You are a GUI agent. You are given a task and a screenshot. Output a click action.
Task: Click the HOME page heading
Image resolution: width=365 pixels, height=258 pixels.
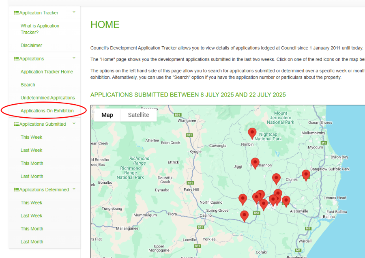point(105,25)
